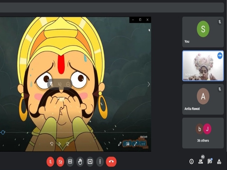Image resolution: width=227 pixels, height=170 pixels.
Task: Select Anita Rawat's participant tile
Action: tap(203, 99)
